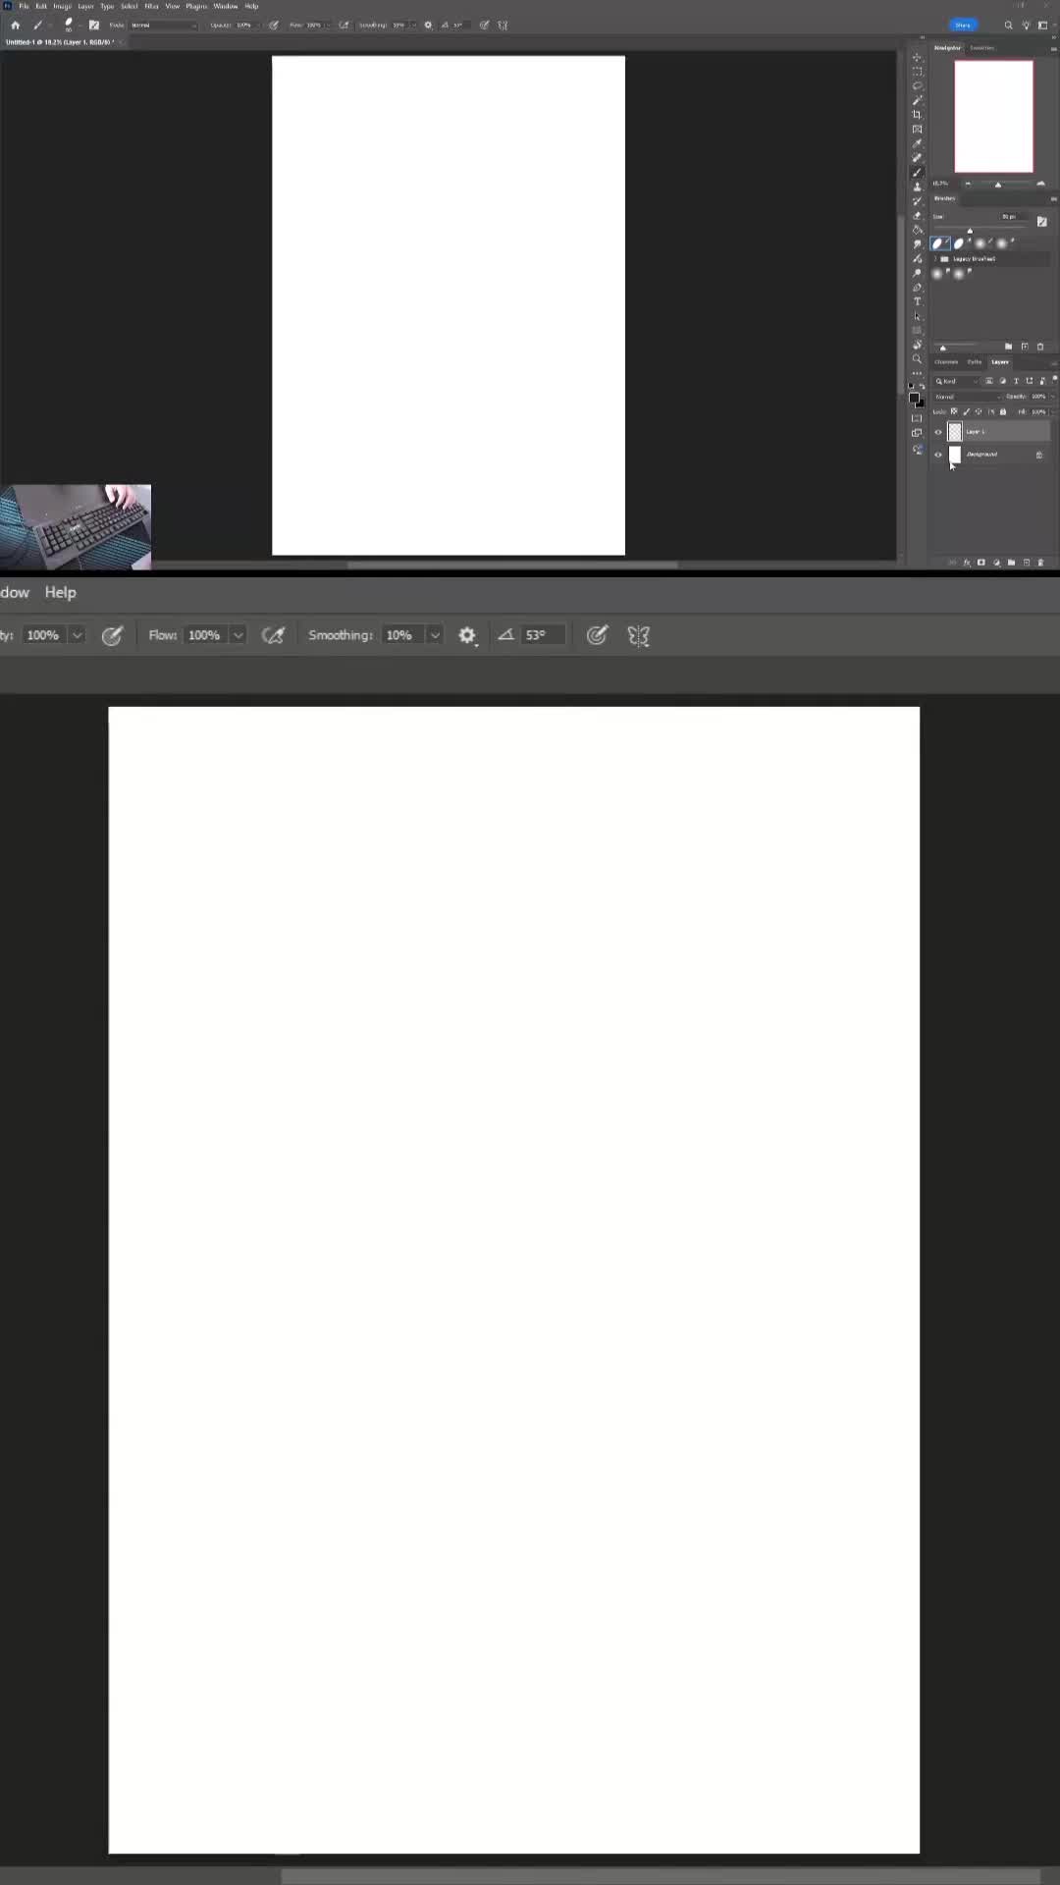Open the smoothing options gear icon
The width and height of the screenshot is (1060, 1885).
click(467, 635)
